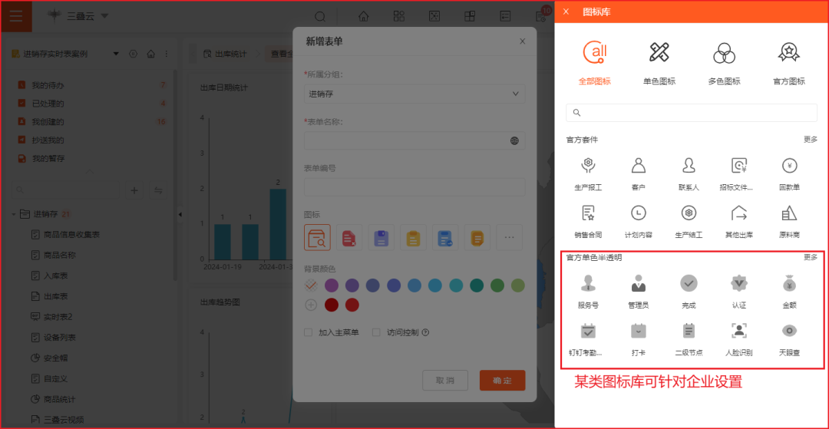Click the 取消 button
Viewport: 829px width, 429px height.
(445, 381)
